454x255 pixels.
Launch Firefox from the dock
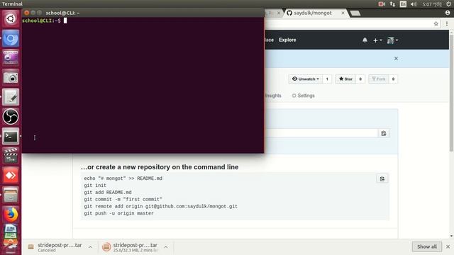coord(11,214)
